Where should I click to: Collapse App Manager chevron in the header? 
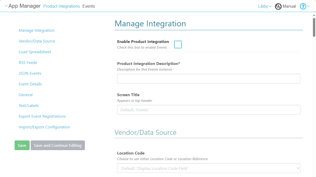(6, 6)
